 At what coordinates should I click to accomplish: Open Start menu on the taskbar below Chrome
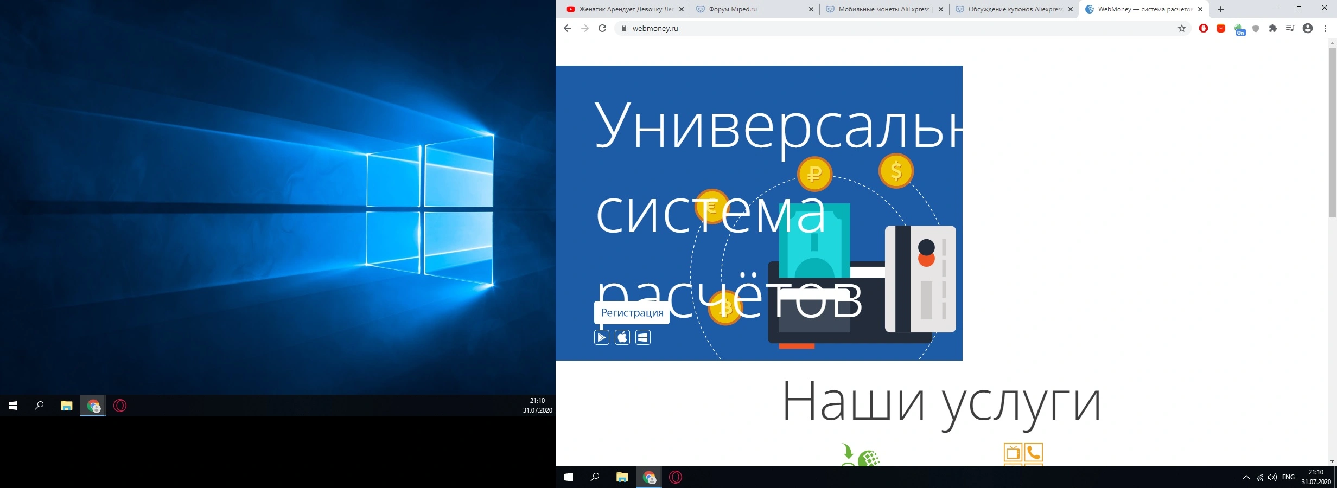point(569,477)
